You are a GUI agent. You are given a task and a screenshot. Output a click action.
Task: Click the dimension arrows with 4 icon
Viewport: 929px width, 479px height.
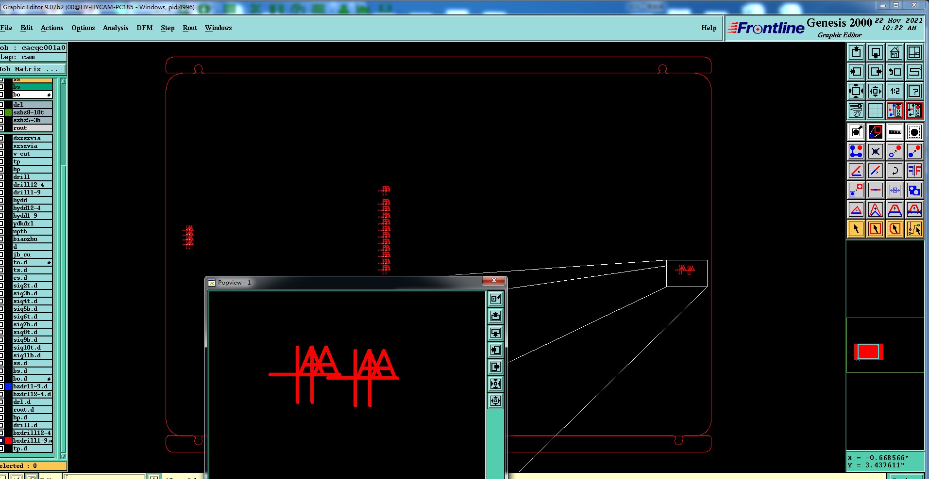point(895,190)
